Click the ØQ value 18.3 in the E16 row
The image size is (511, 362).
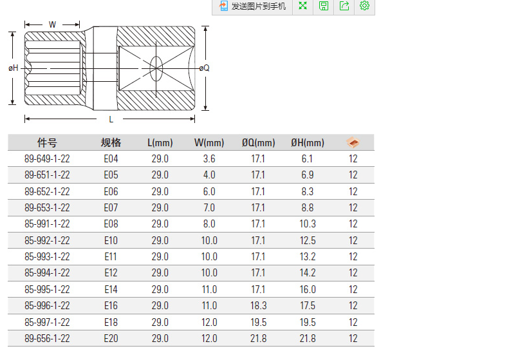[259, 306]
